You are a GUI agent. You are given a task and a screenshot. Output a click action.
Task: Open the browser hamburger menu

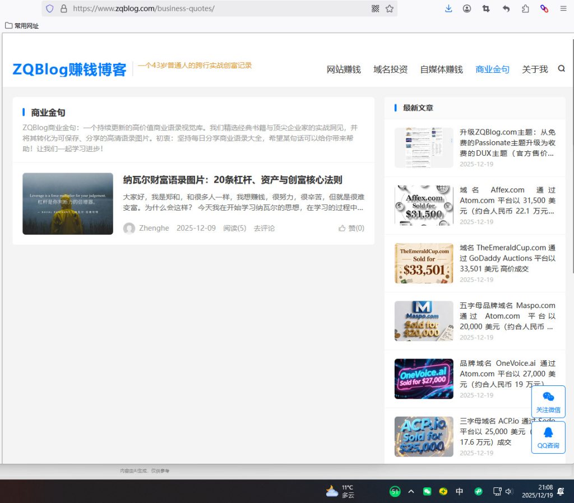tap(563, 8)
